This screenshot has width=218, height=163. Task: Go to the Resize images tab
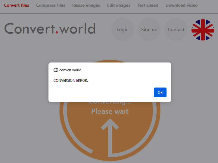pyautogui.click(x=86, y=5)
